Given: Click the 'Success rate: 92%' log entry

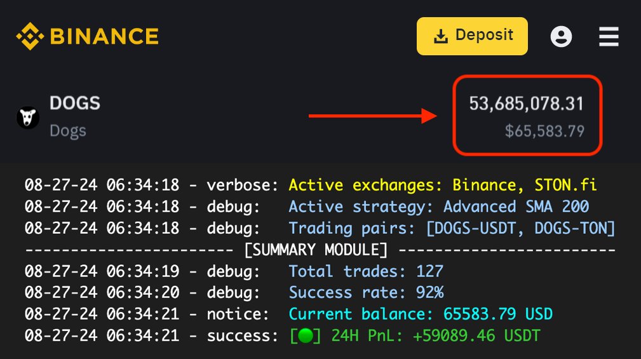Looking at the screenshot, I should click(x=367, y=293).
